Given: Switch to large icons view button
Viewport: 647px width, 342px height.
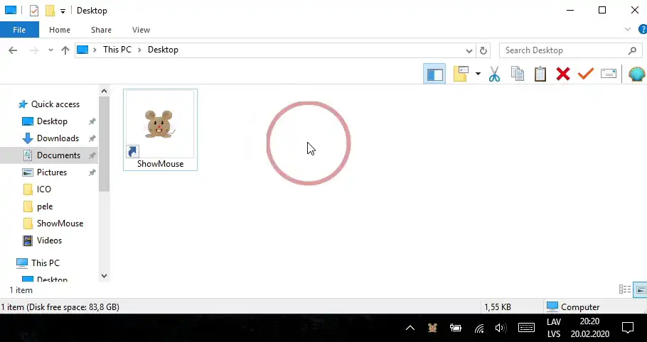Looking at the screenshot, I should pyautogui.click(x=641, y=289).
